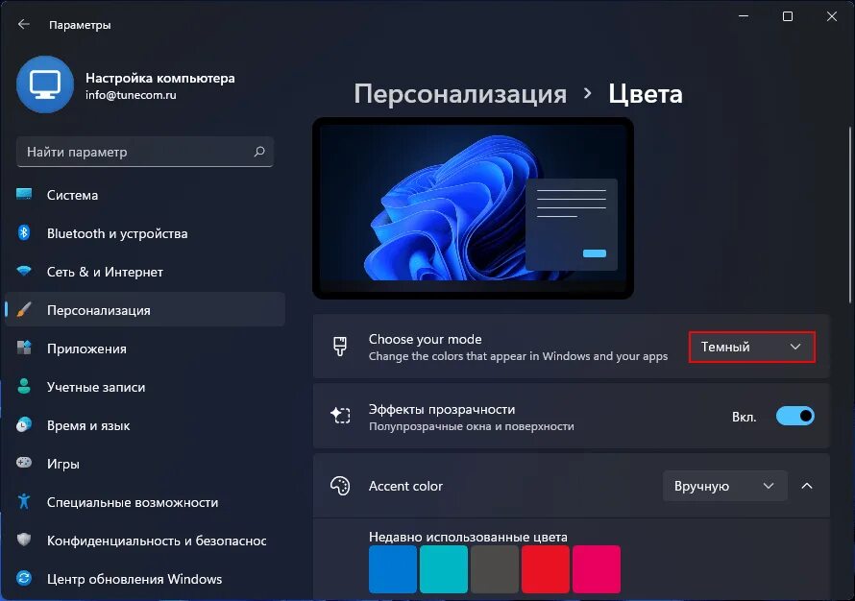
Task: Click the Игры gamepad icon
Action: [x=24, y=463]
